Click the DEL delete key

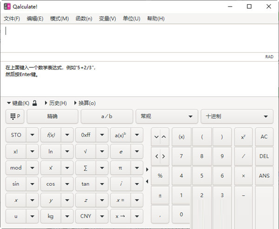tap(264, 157)
